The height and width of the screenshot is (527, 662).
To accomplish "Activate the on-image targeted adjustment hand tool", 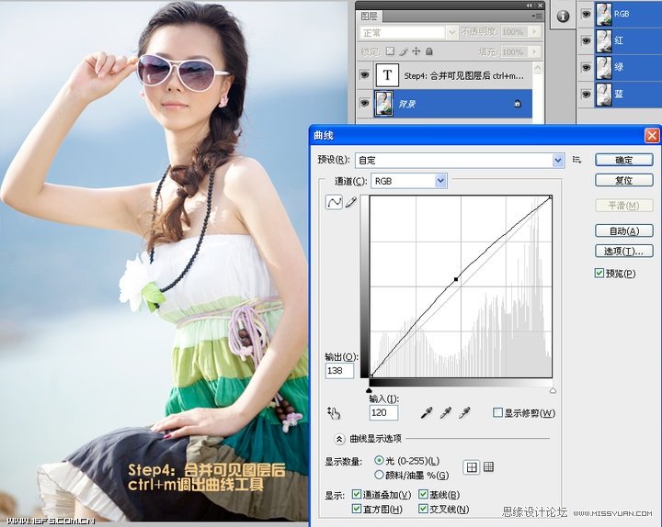I will 334,413.
